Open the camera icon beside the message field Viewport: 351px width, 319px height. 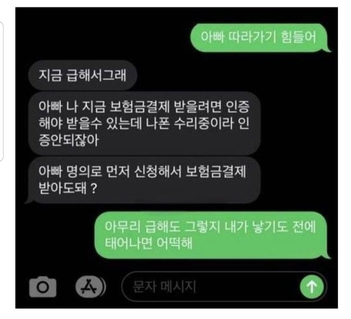tap(43, 287)
